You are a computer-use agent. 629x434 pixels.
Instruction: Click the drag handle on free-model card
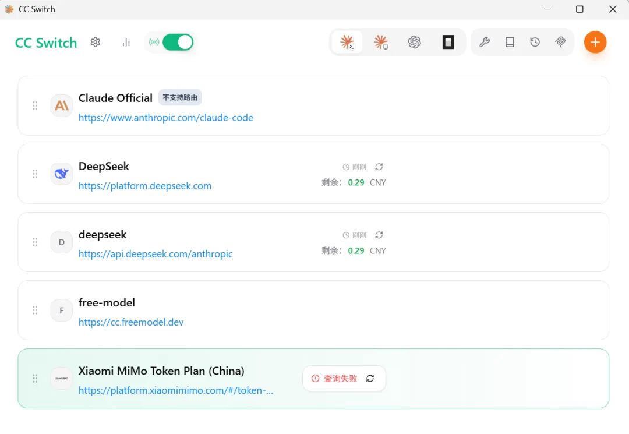tap(35, 310)
